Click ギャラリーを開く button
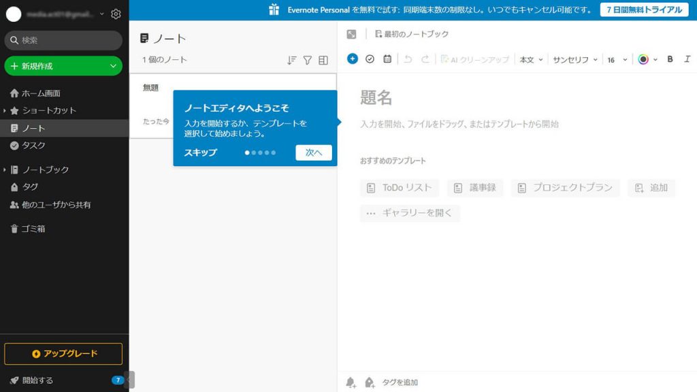The width and height of the screenshot is (697, 392). click(409, 213)
